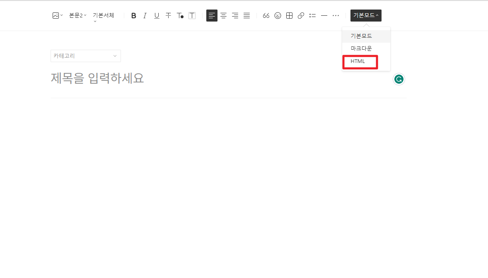Toggle bold formatting

pos(133,15)
